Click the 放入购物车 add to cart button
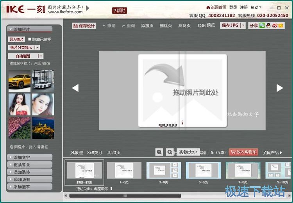This screenshot has width=293, height=203. (243, 152)
